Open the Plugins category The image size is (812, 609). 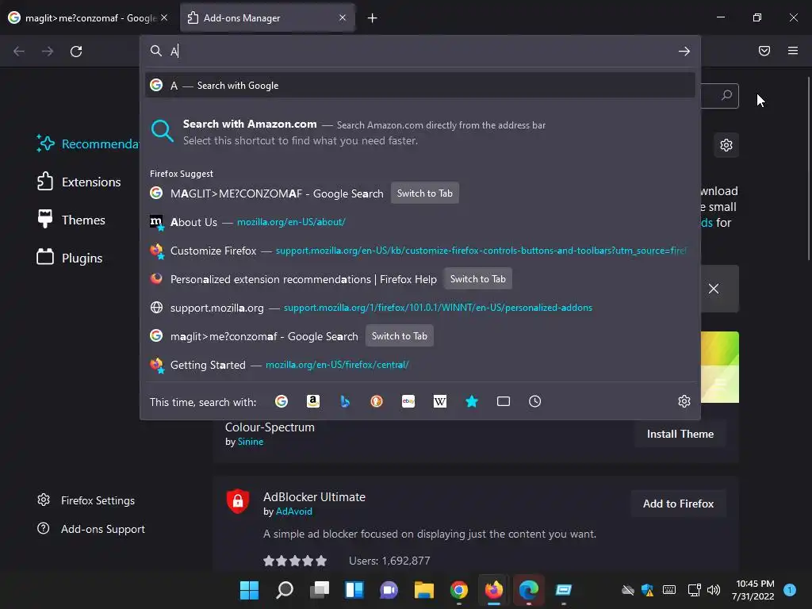click(70, 258)
